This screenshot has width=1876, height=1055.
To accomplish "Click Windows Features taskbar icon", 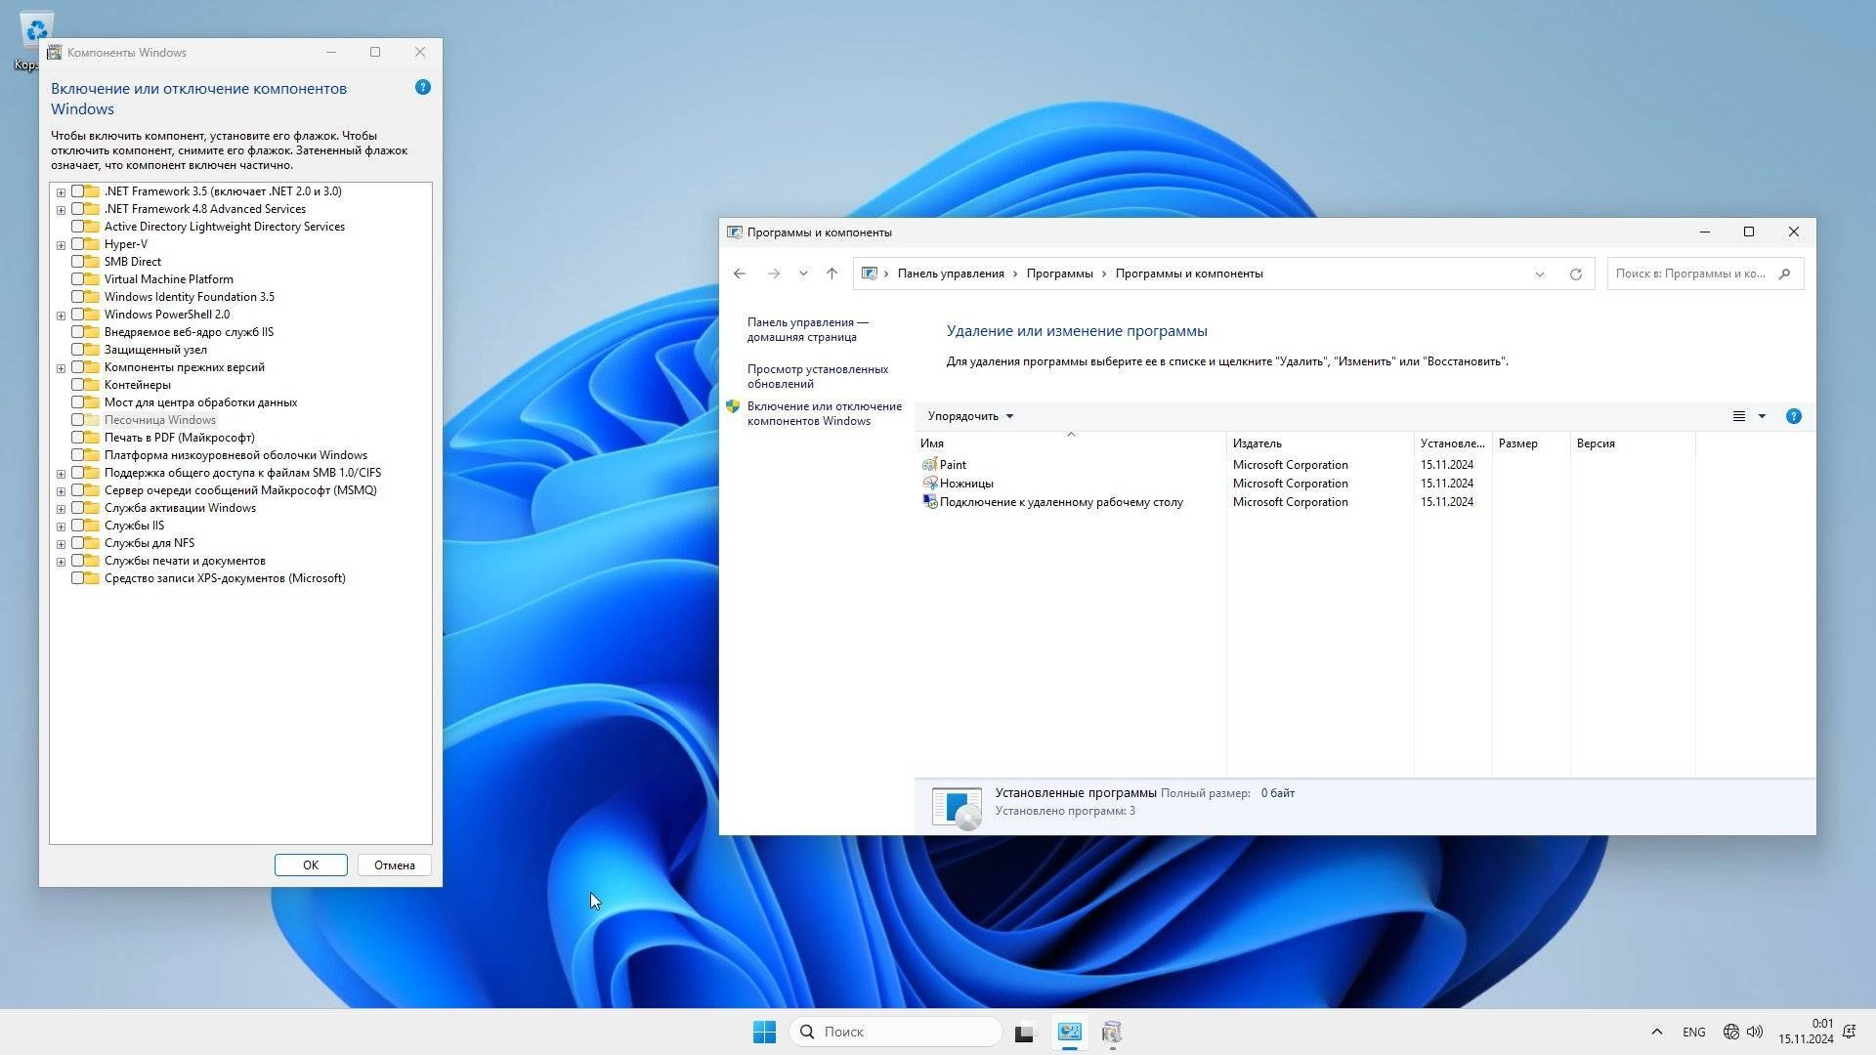I will click(x=1112, y=1032).
